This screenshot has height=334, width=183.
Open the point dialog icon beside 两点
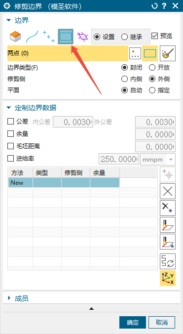(135, 53)
